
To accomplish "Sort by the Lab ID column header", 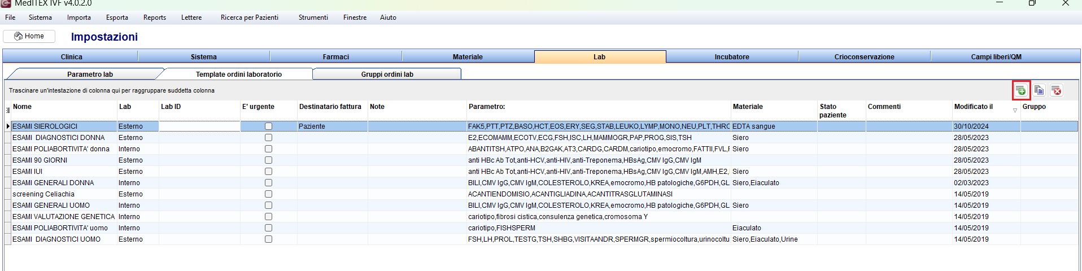I will (x=199, y=111).
